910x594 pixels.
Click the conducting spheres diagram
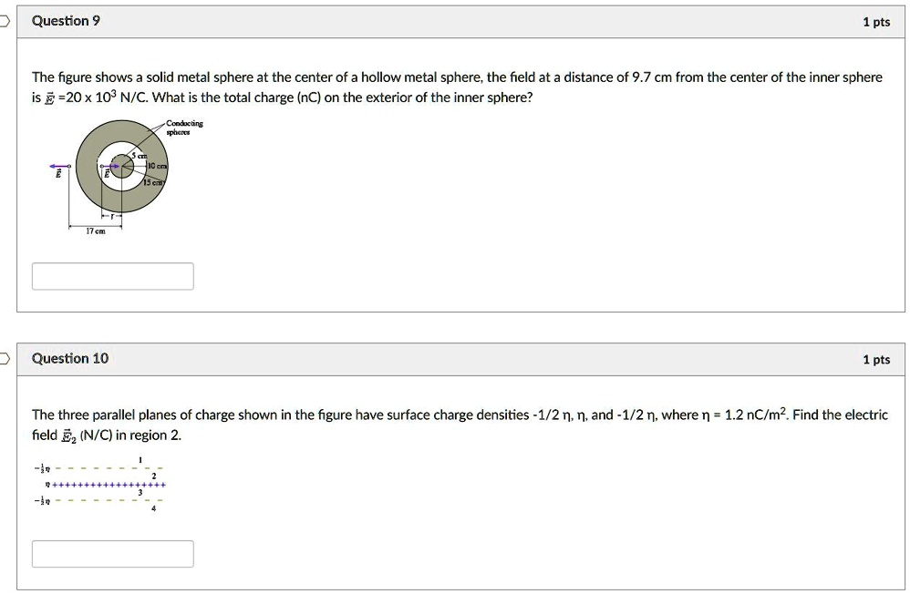(123, 173)
